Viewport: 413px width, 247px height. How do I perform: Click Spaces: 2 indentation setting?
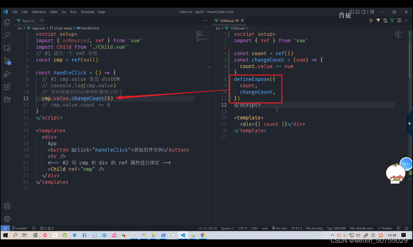(227, 228)
